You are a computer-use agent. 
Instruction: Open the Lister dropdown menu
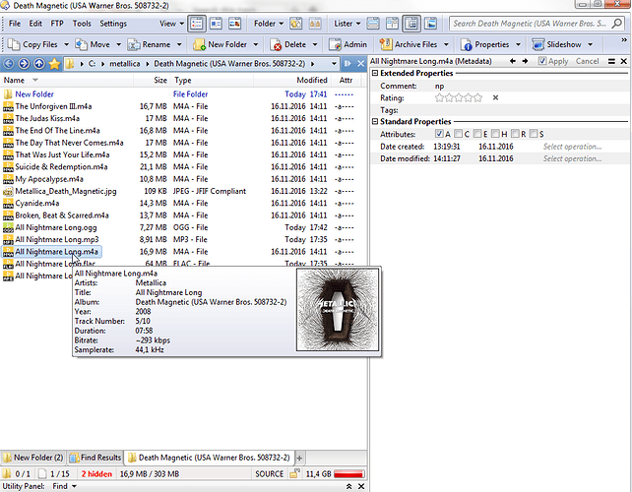tap(348, 24)
